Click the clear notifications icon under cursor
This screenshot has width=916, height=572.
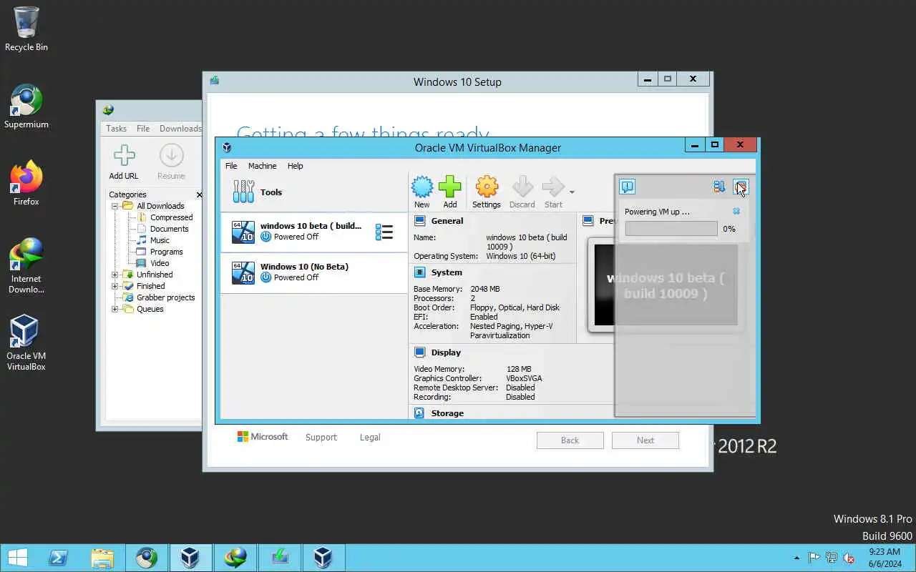pyautogui.click(x=741, y=187)
